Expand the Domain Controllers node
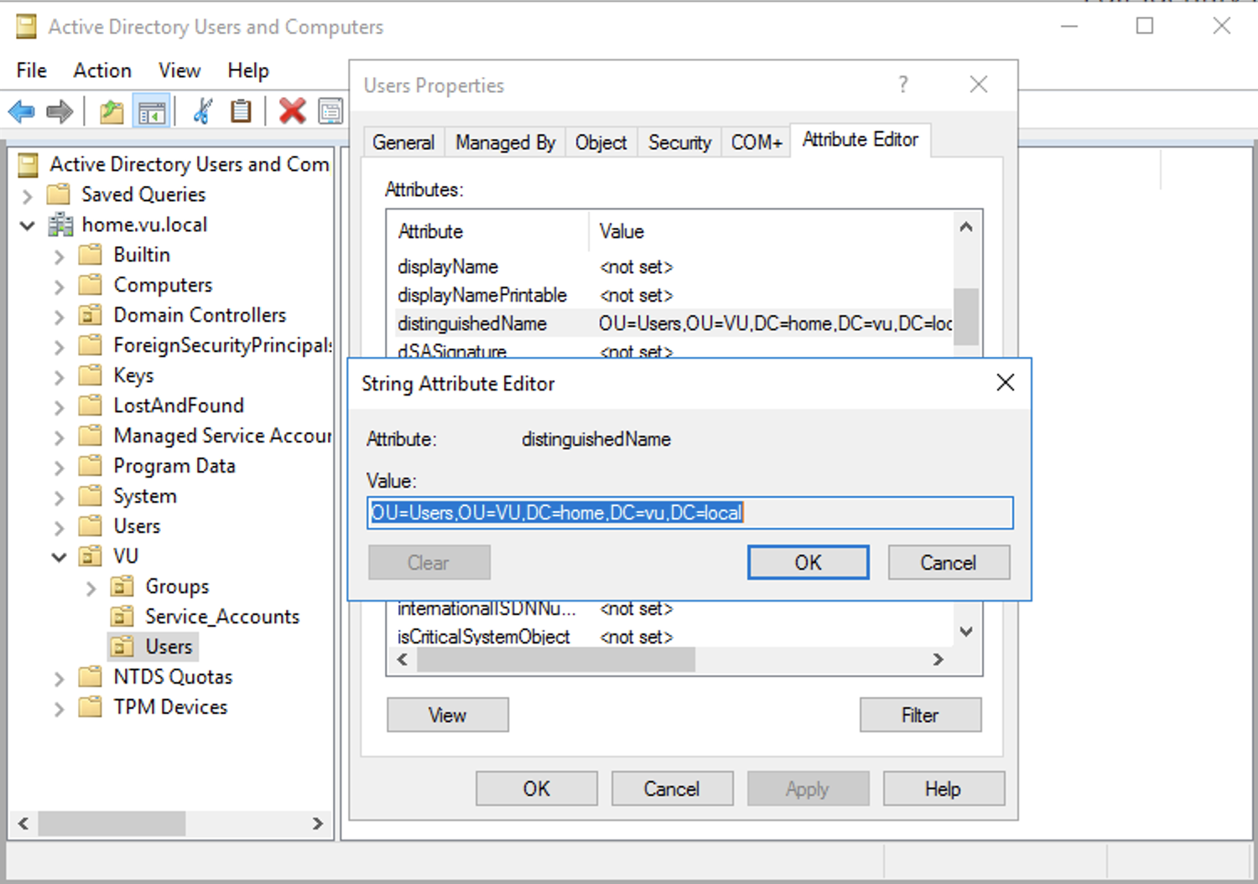The height and width of the screenshot is (884, 1258). [x=59, y=317]
